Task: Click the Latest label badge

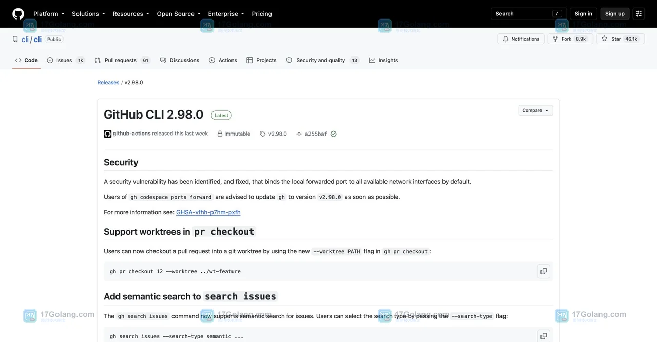Action: click(221, 116)
